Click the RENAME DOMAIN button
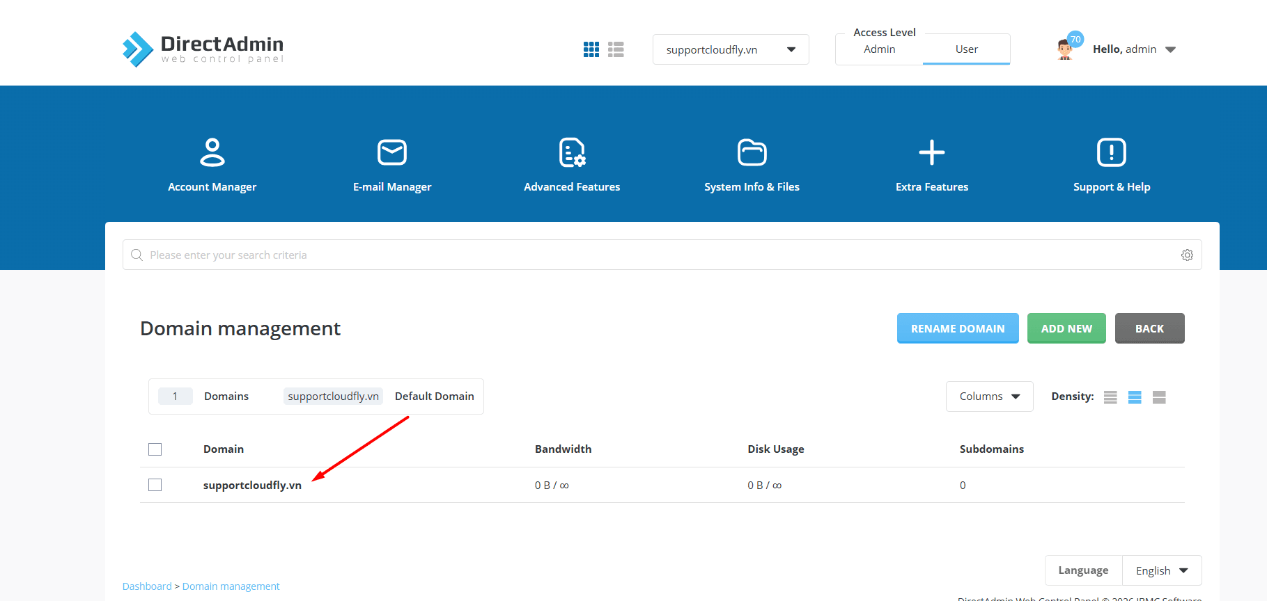 [957, 328]
